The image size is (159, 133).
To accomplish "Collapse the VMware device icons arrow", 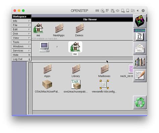I will [138, 11].
